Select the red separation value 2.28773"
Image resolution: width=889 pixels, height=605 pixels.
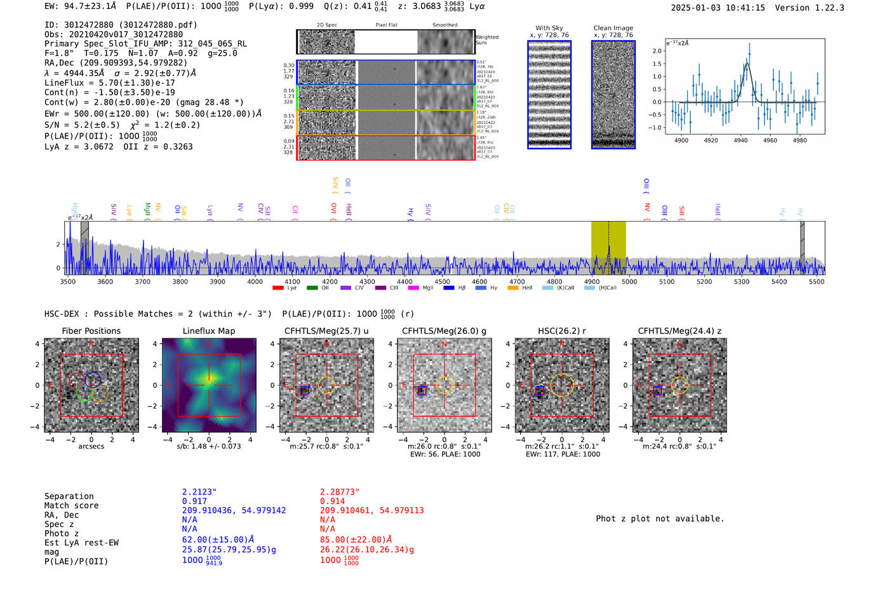tap(340, 492)
